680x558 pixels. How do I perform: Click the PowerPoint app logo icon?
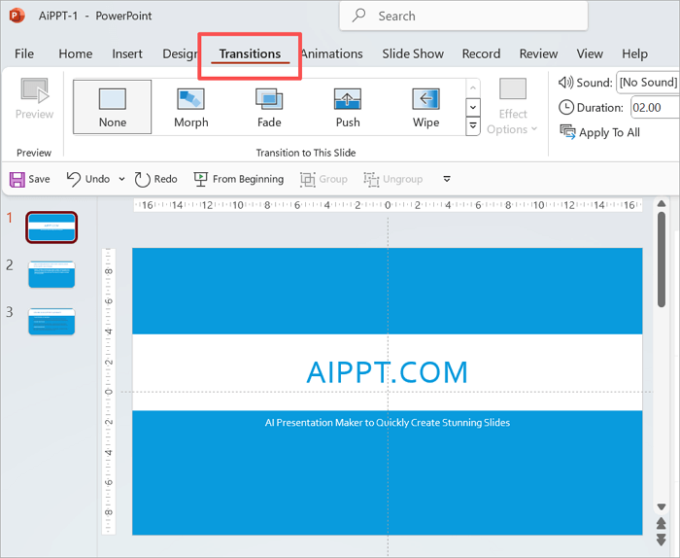click(x=17, y=17)
